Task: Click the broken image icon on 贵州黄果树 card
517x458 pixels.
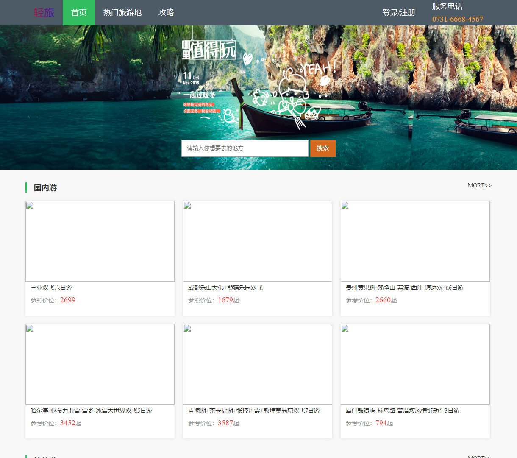Action: 345,205
